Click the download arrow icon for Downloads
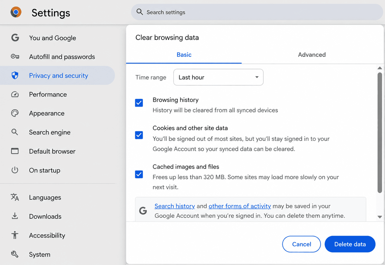The width and height of the screenshot is (385, 265). click(x=15, y=216)
